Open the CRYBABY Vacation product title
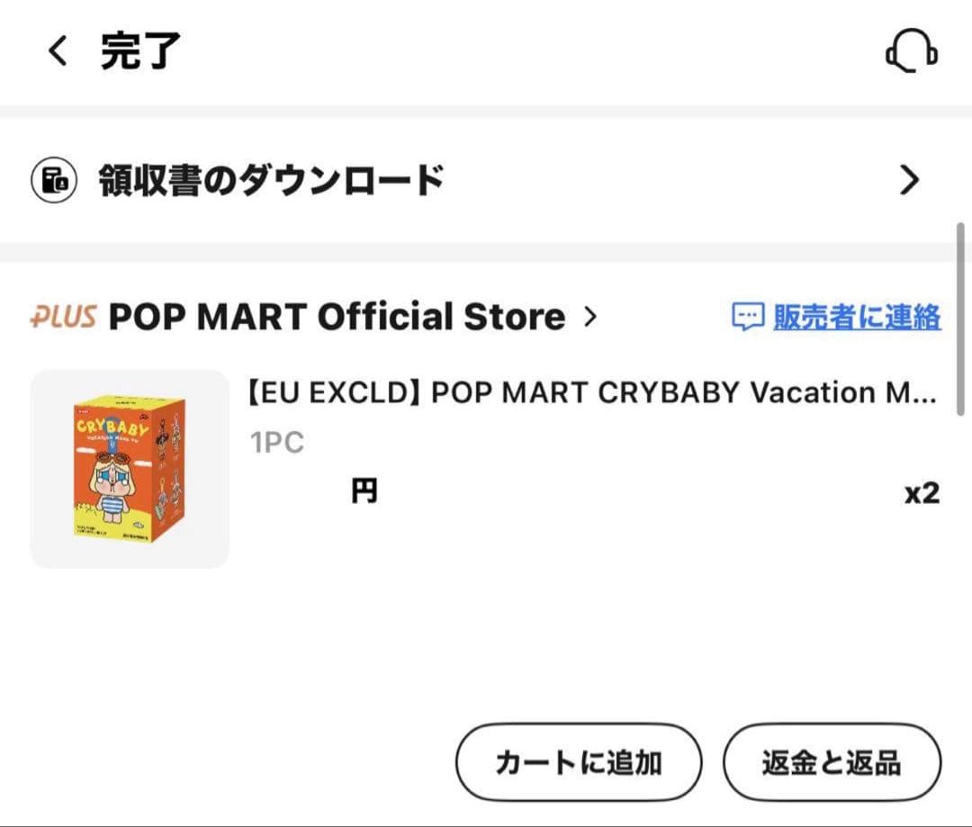This screenshot has height=827, width=972. click(x=594, y=392)
